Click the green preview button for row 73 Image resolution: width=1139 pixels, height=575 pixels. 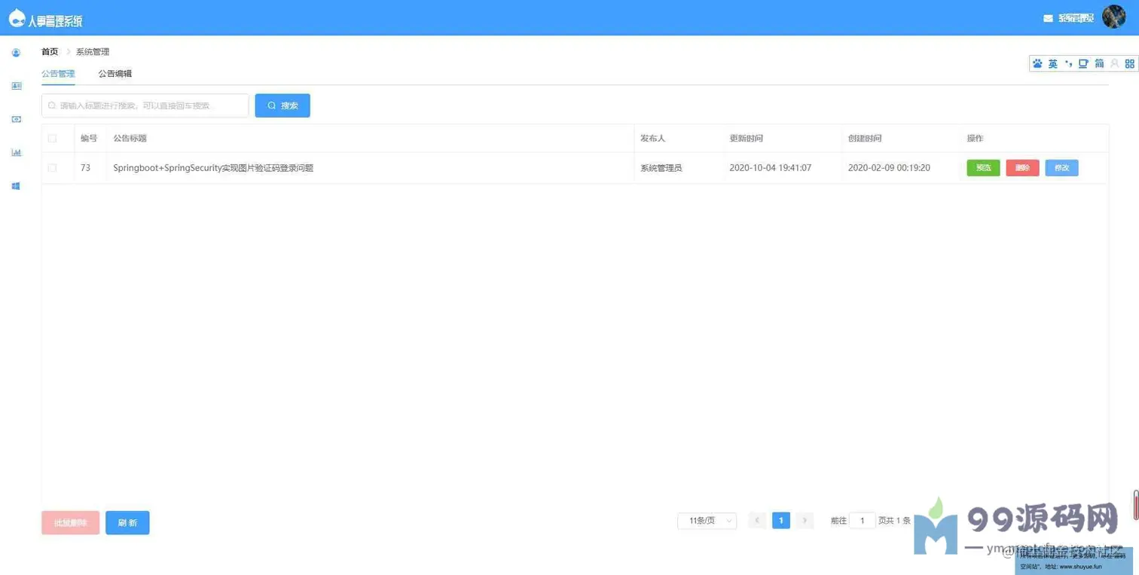(983, 168)
